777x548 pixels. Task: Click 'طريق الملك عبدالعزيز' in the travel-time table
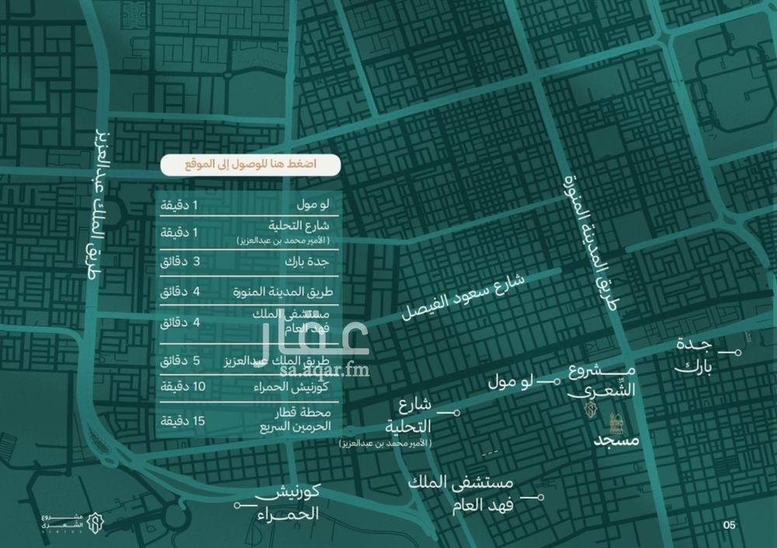tap(277, 361)
